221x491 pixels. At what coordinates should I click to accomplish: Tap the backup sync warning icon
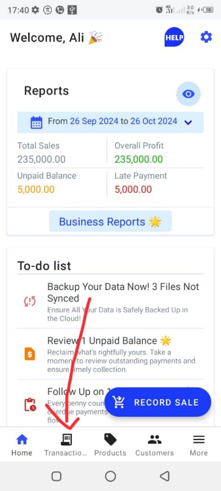pyautogui.click(x=30, y=301)
